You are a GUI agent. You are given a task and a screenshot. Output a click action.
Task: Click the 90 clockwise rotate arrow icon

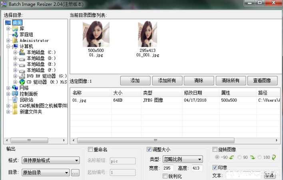click(x=253, y=157)
